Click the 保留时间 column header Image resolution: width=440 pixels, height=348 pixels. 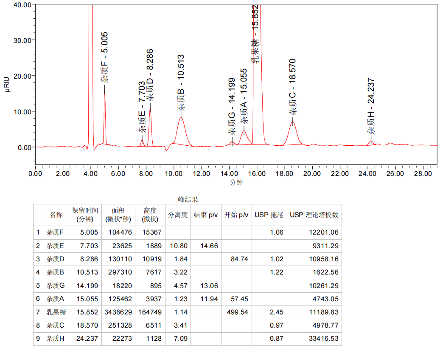(x=85, y=215)
